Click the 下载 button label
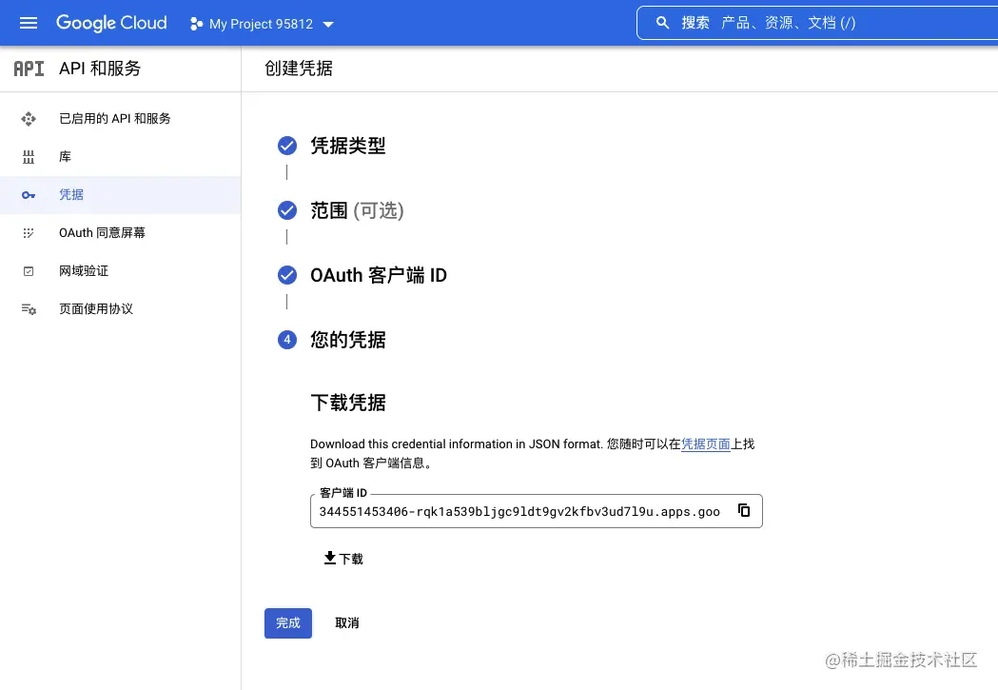This screenshot has width=998, height=690. 351,559
